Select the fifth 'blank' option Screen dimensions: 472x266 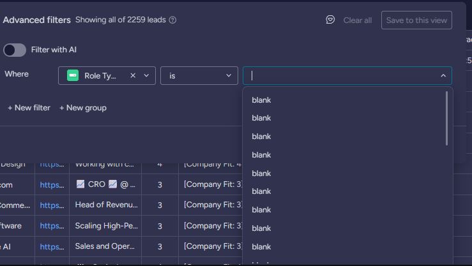point(261,173)
